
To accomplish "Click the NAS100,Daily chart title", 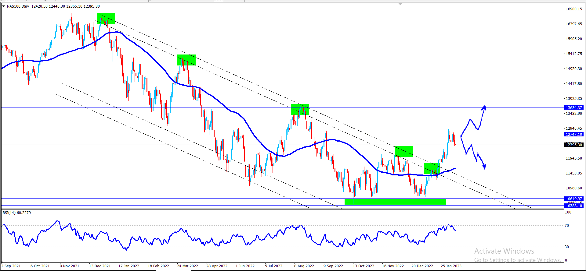I will 18,6.
